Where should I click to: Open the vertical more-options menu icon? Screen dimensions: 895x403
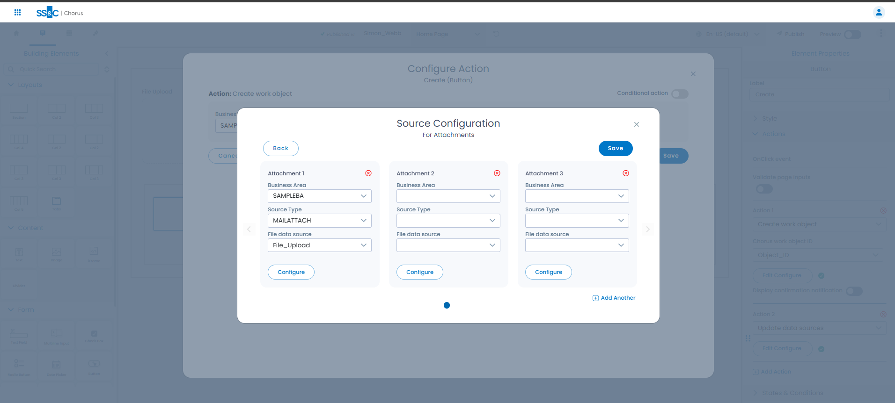tap(881, 34)
